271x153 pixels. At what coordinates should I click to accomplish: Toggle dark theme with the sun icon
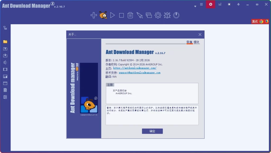(229, 4)
